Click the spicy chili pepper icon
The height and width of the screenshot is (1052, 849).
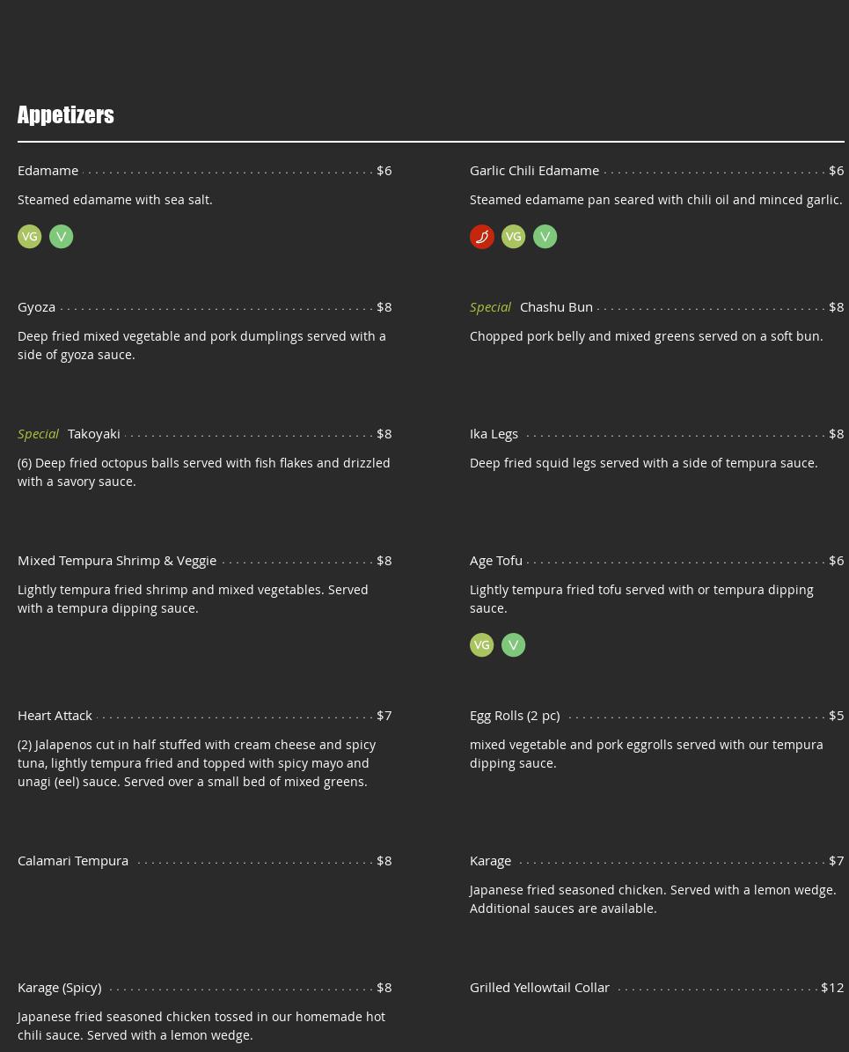(x=481, y=236)
